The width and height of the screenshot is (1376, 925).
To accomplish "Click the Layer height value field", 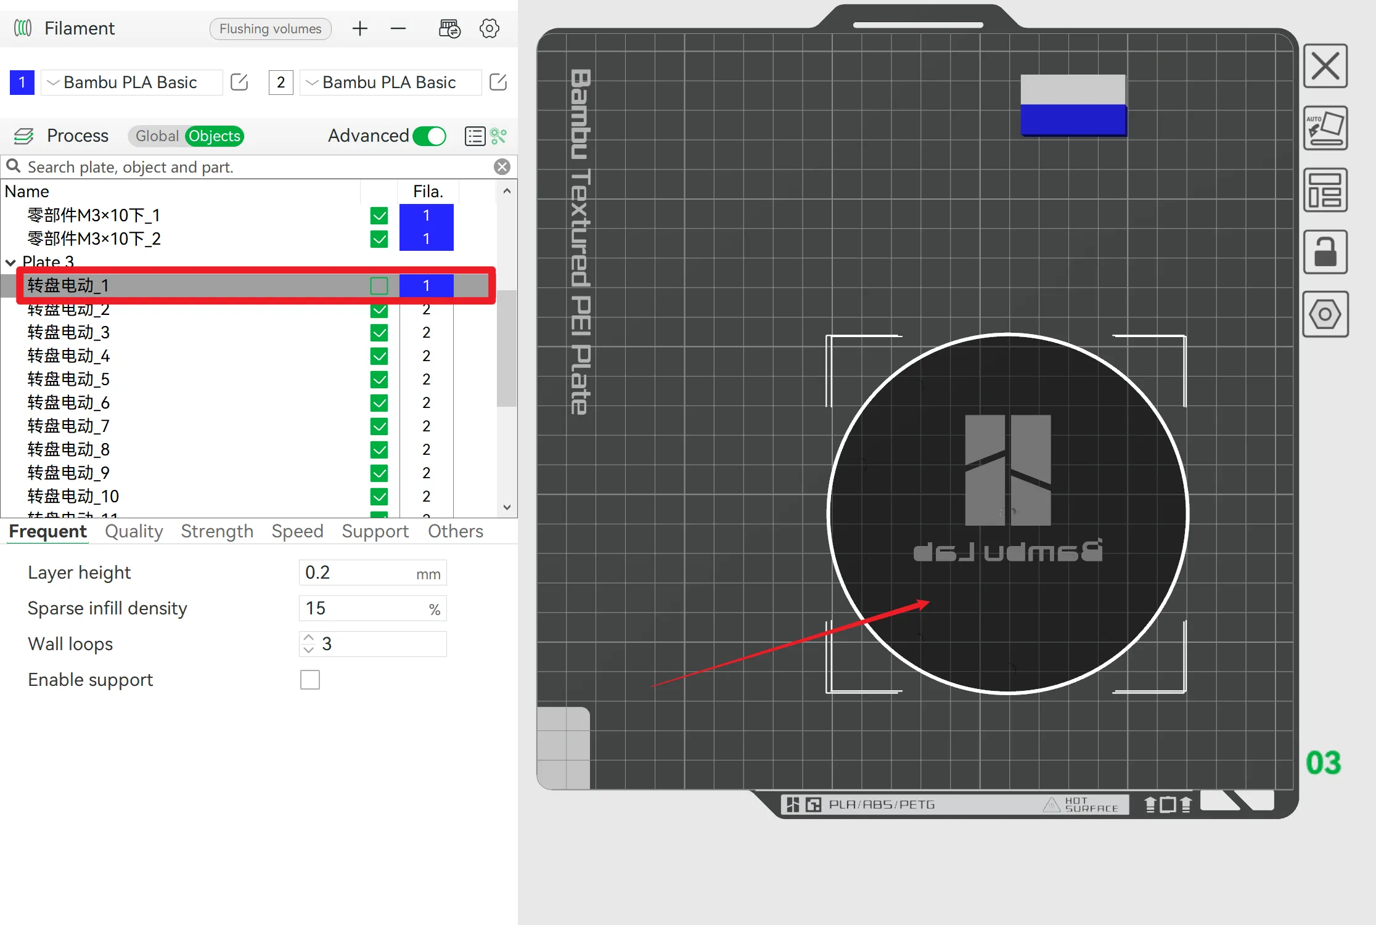I will click(372, 573).
